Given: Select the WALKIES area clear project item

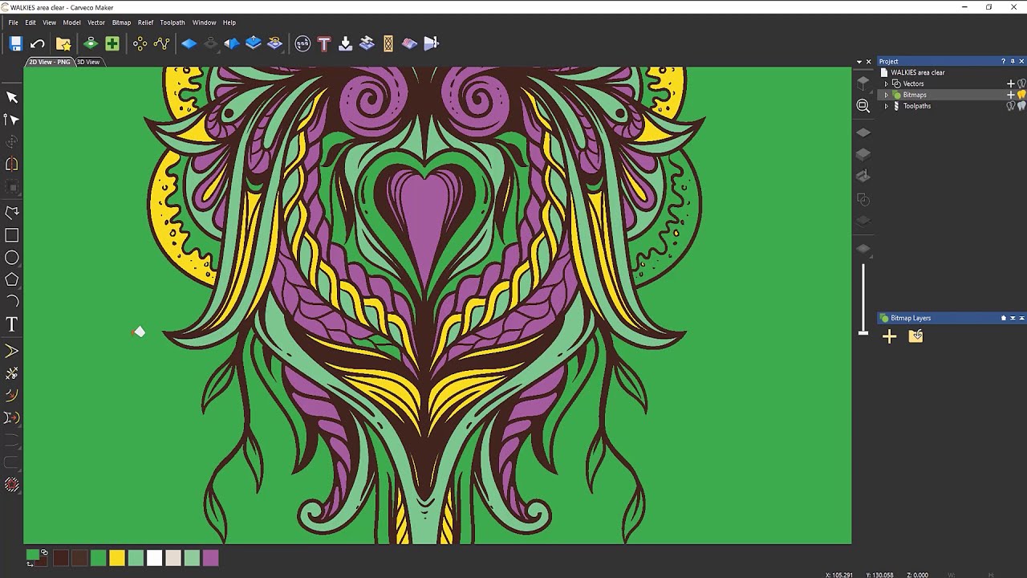Looking at the screenshot, I should (917, 72).
